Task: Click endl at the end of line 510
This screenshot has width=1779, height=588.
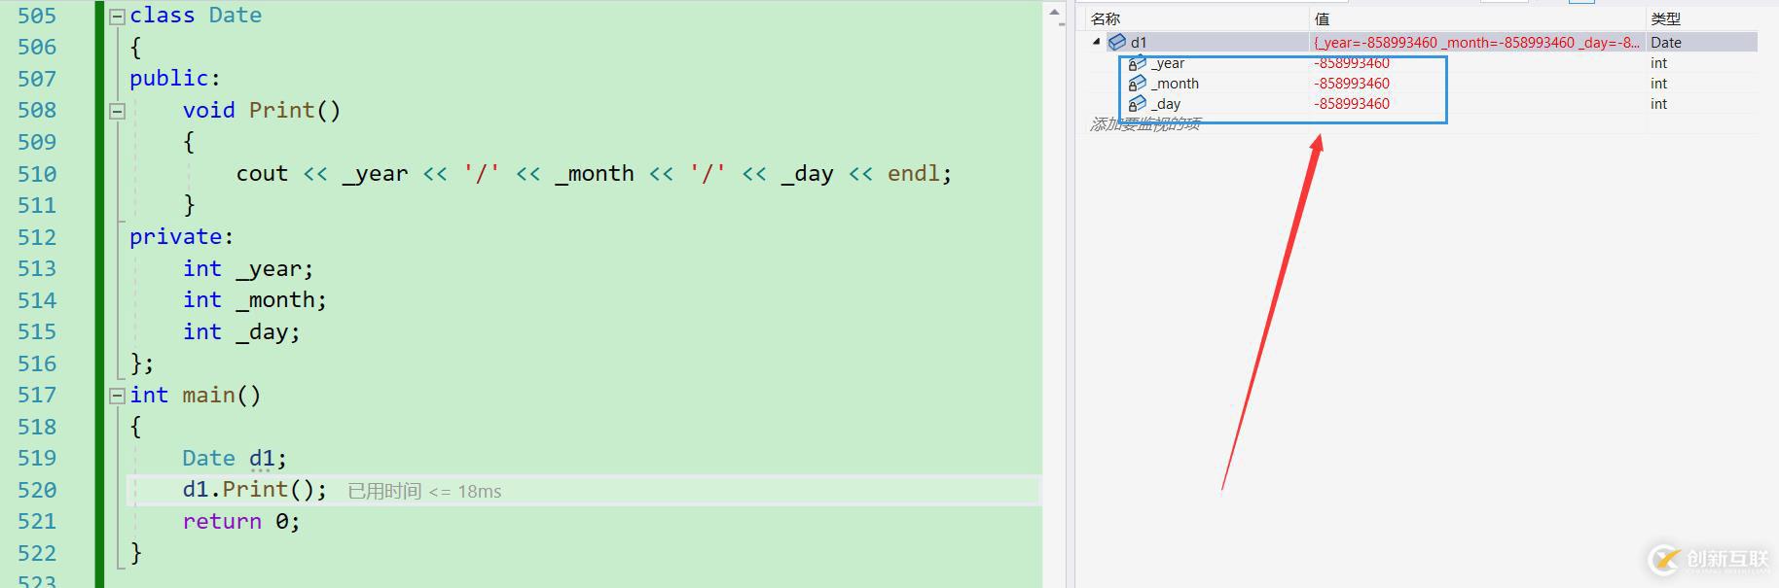Action: pyautogui.click(x=913, y=174)
